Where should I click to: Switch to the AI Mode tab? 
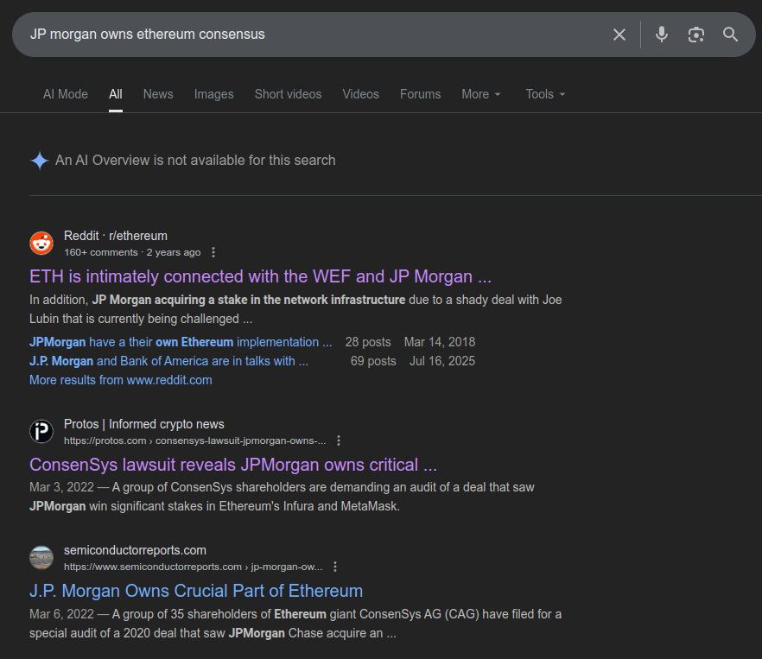66,94
